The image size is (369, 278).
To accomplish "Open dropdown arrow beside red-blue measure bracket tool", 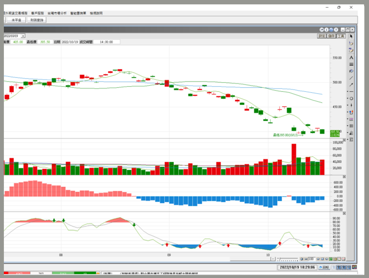I will [x=348, y=112].
